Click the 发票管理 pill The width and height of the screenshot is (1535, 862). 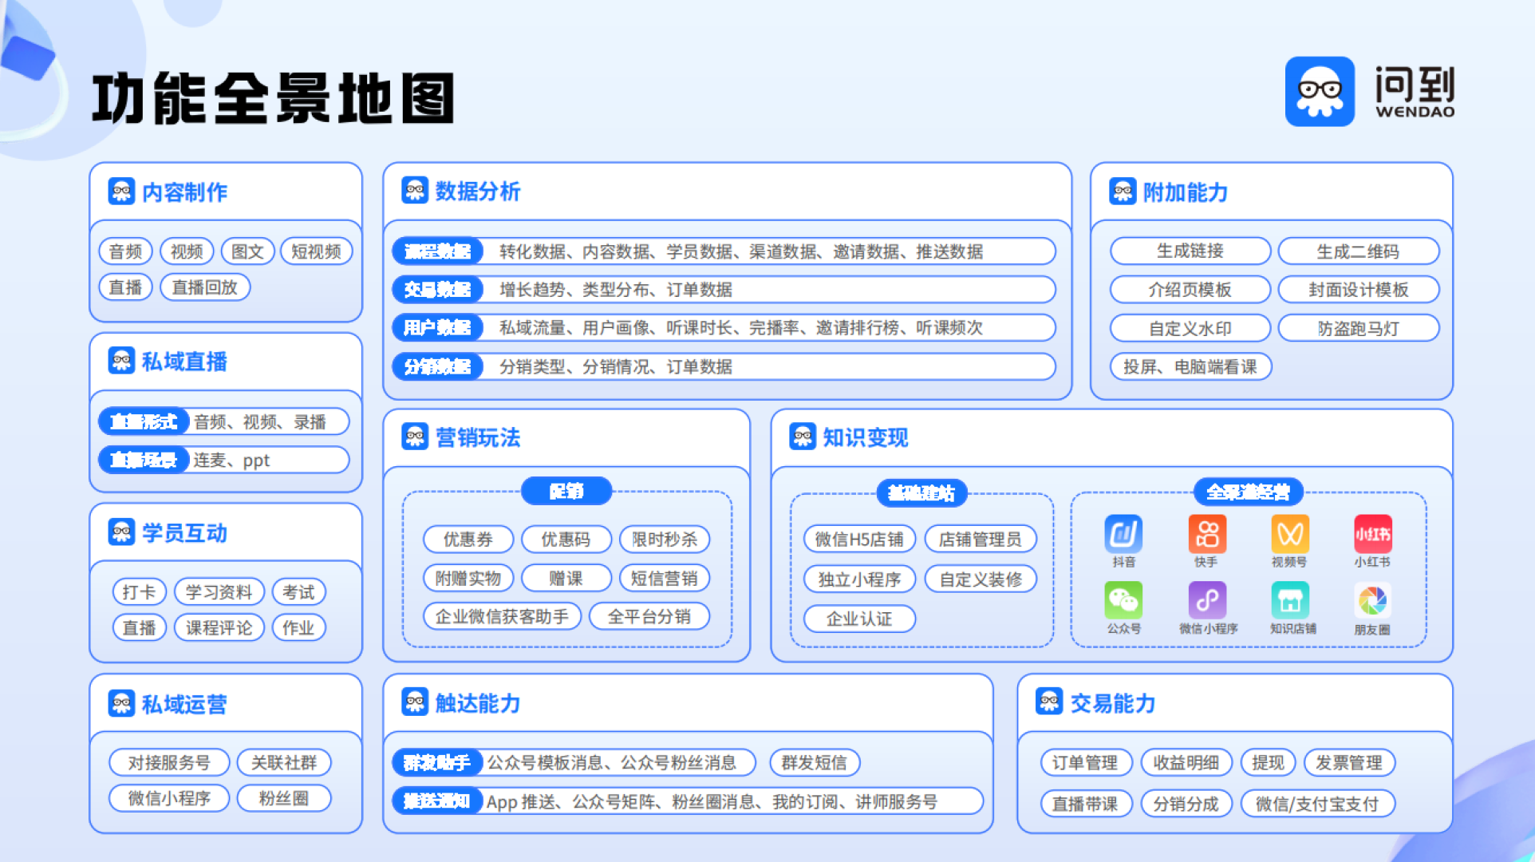click(1350, 762)
